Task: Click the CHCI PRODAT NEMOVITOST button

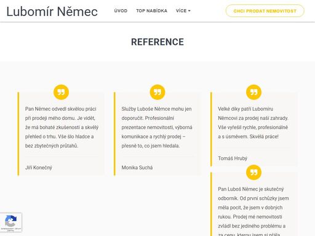Action: point(265,11)
